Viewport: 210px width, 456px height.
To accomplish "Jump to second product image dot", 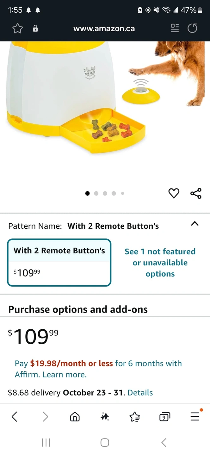I will click(x=96, y=193).
